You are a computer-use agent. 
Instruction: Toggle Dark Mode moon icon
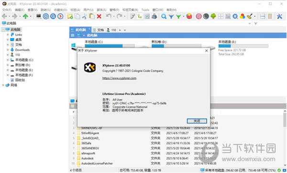point(206,16)
